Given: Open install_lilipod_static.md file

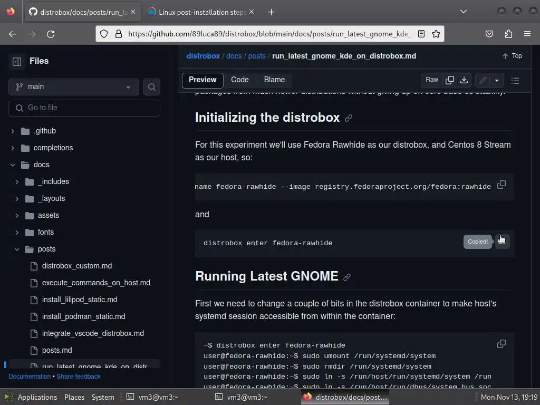Looking at the screenshot, I should 80,300.
